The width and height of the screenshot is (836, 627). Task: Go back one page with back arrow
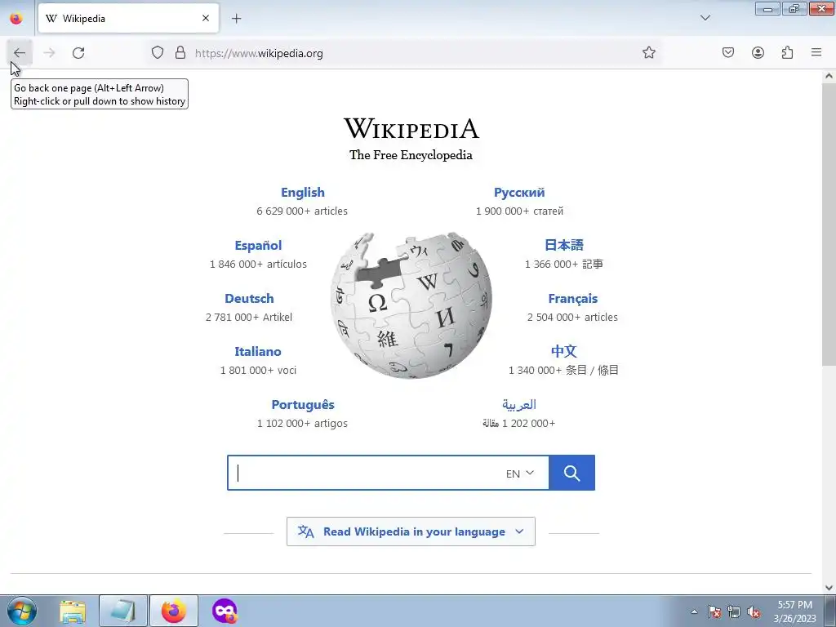[x=20, y=53]
